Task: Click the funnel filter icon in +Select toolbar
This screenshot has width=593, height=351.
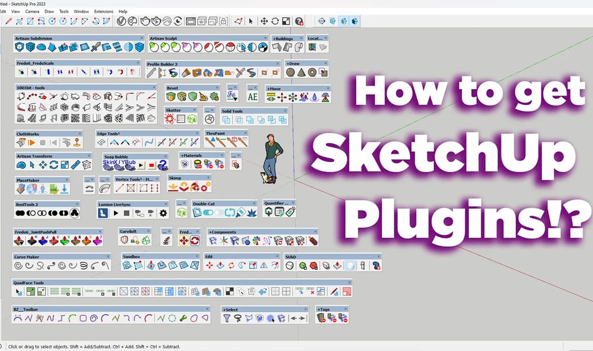Action: (x=226, y=319)
